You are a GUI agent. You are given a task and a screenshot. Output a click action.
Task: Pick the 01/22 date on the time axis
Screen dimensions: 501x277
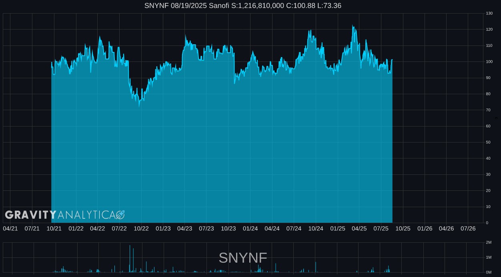coord(76,228)
